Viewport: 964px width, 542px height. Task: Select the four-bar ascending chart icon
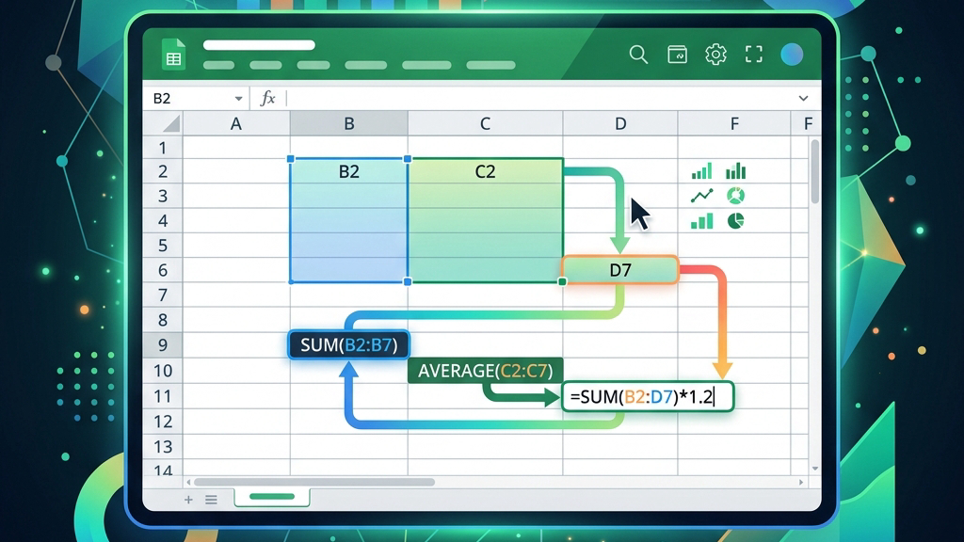(x=701, y=171)
